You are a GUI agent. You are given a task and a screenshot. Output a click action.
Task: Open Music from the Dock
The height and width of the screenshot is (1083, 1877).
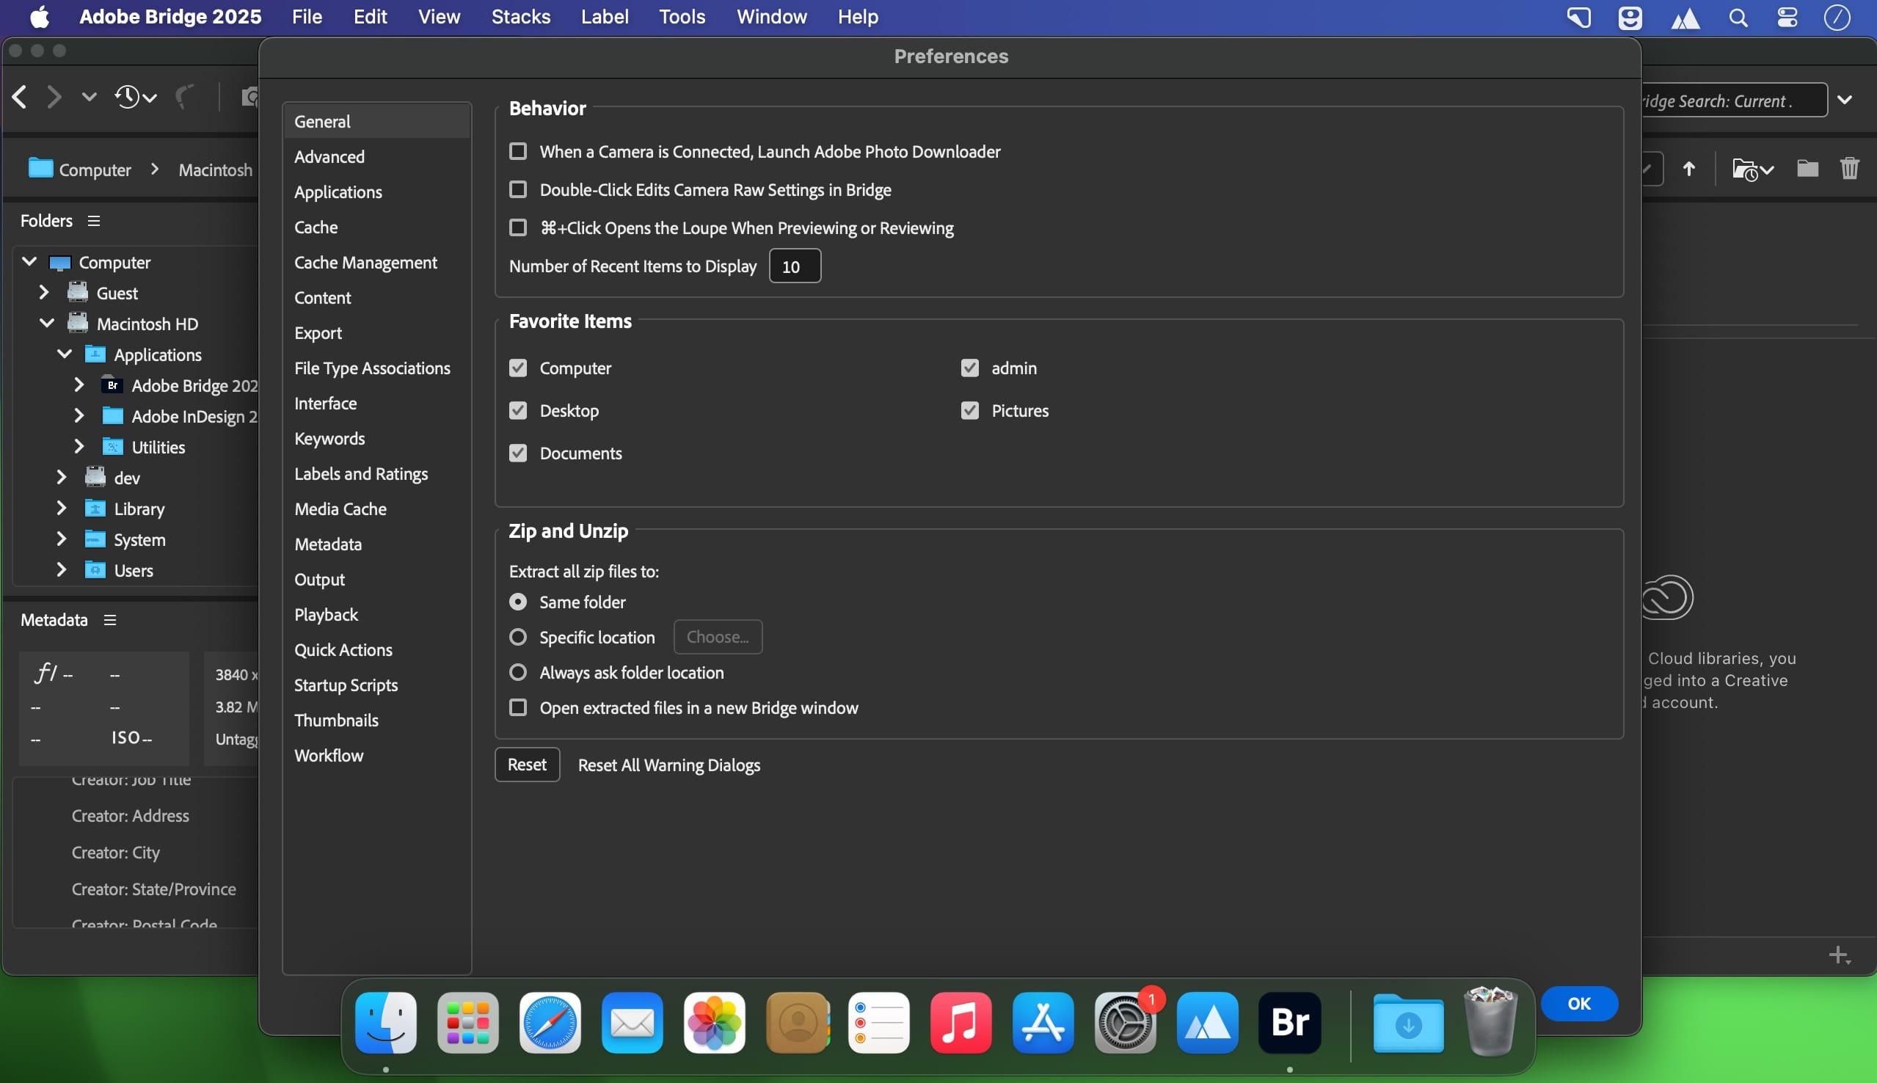click(x=961, y=1023)
